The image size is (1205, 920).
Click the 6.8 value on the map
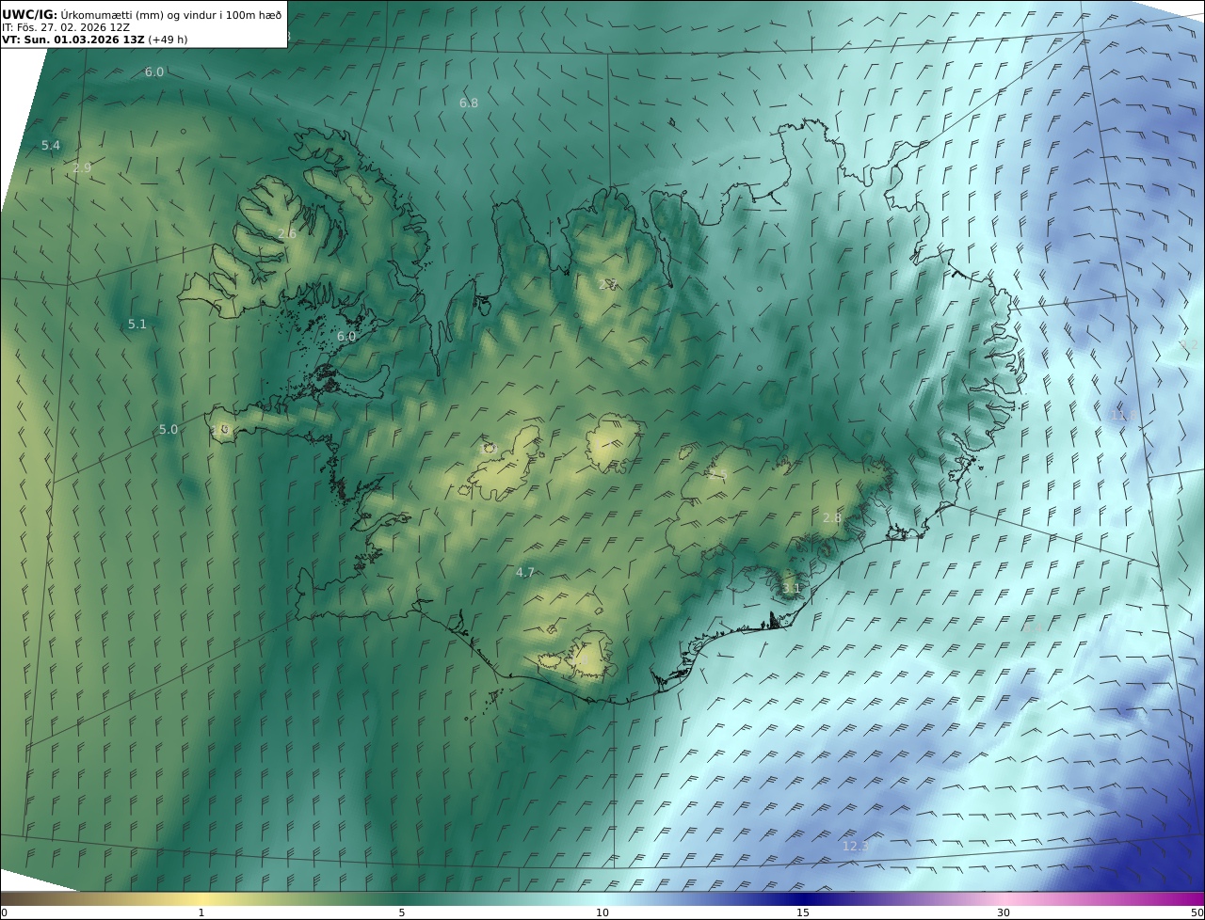(x=469, y=103)
